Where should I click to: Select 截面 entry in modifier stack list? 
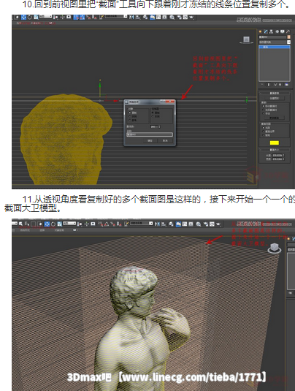tap(275, 47)
